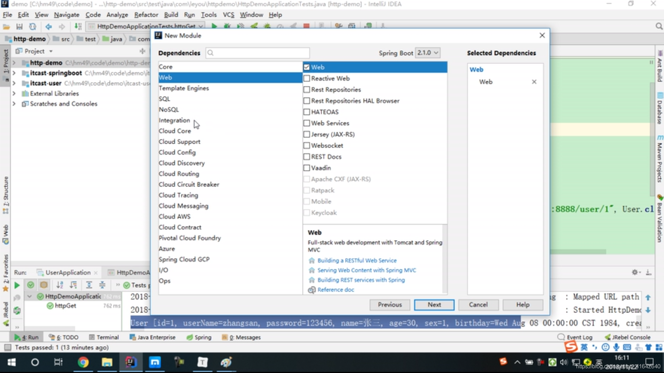Click the Cortana search circle in taskbar

click(35, 362)
